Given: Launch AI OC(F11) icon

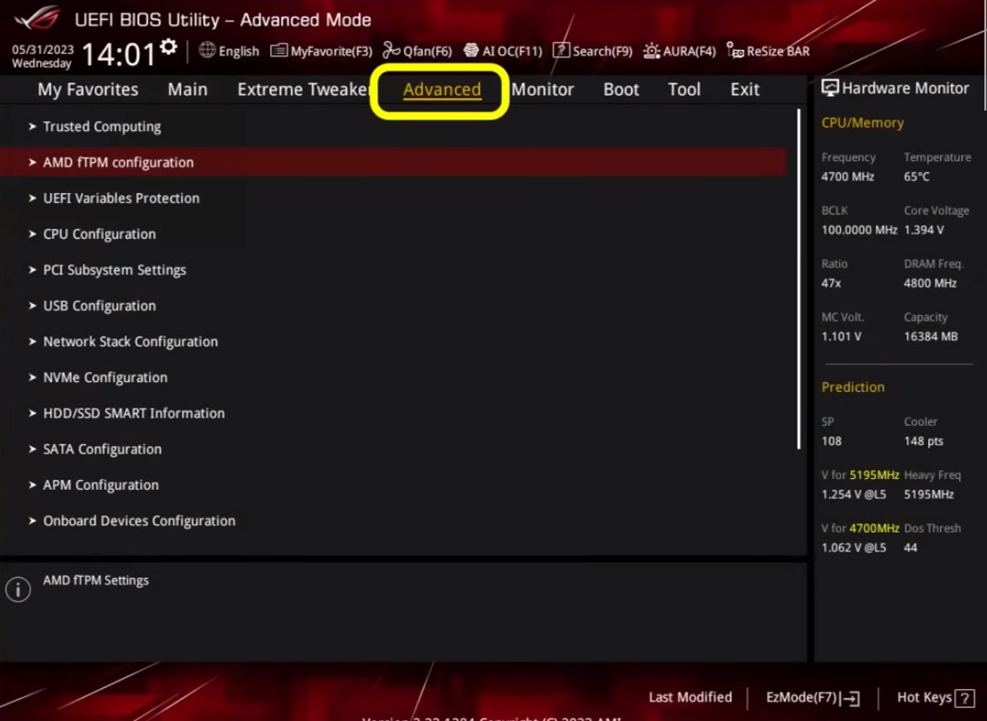Looking at the screenshot, I should pos(471,51).
